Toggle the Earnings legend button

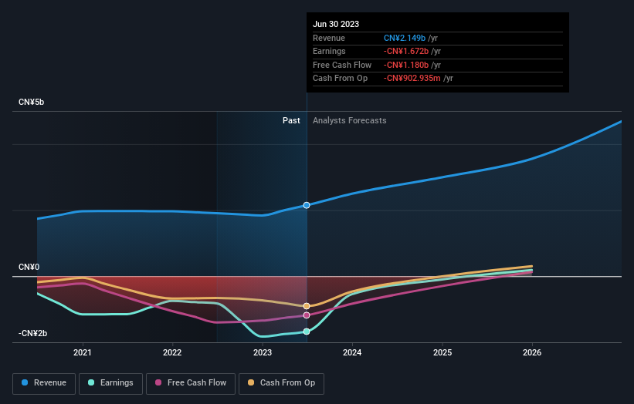click(x=110, y=383)
